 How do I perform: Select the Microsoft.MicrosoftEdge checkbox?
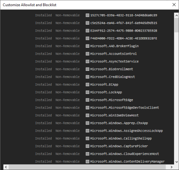click(87, 100)
